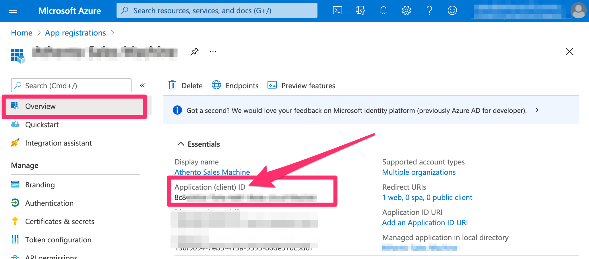The image size is (589, 259).
Task: Open Certificates & secrets menu item
Action: point(59,221)
